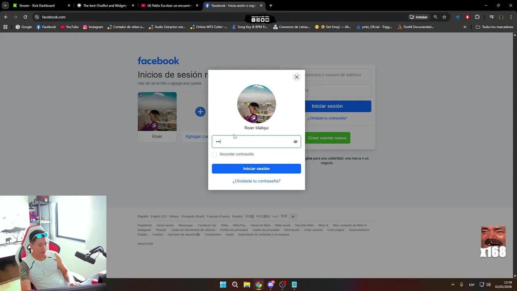Viewport: 517px width, 291px height.
Task: Open the FiveM Documentation bookmark
Action: coord(416,27)
